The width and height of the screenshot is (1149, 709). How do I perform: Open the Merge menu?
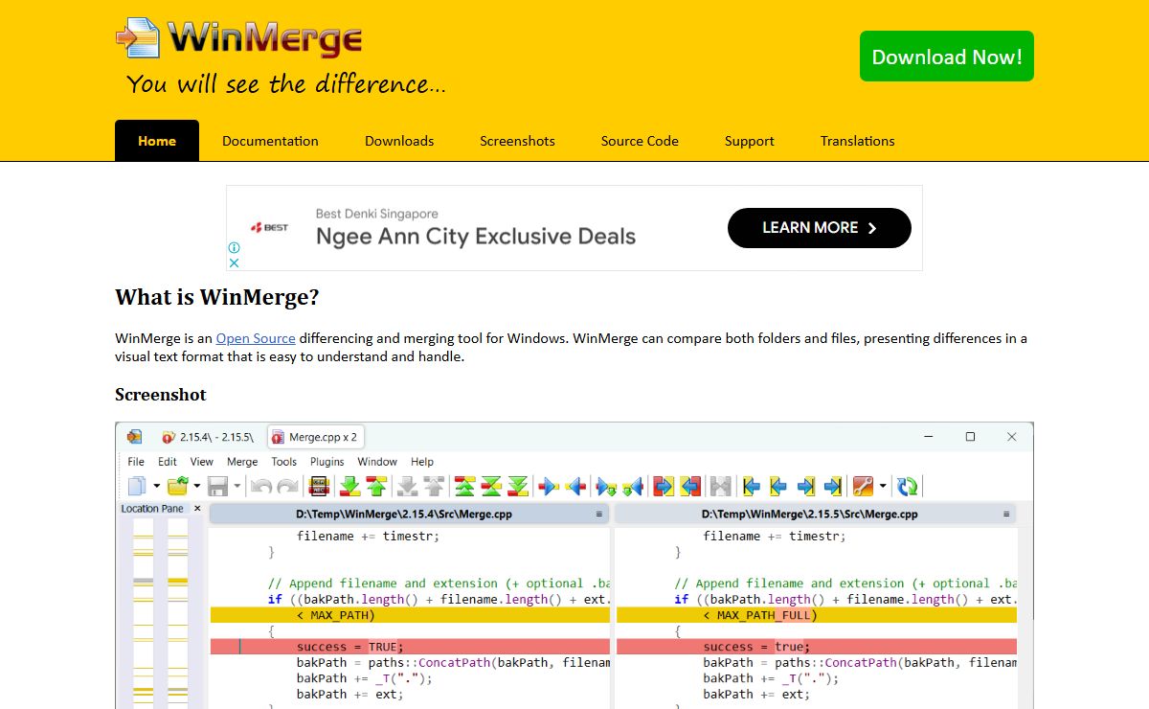pyautogui.click(x=242, y=462)
